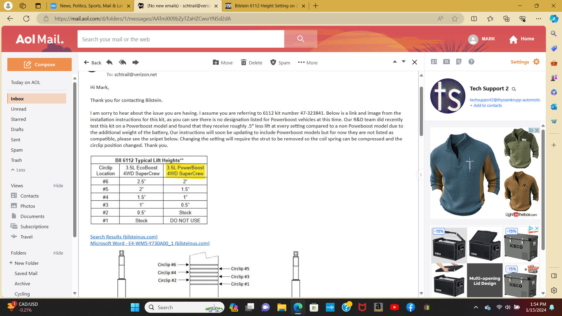Open the More actions menu
The image size is (562, 316).
[x=307, y=62]
